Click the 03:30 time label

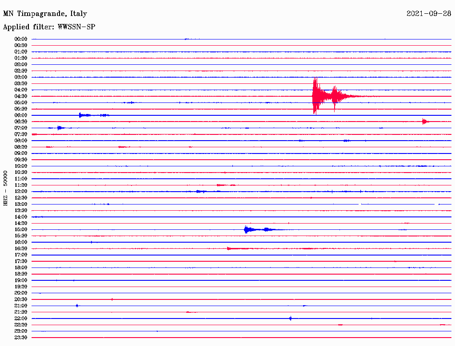point(21,83)
